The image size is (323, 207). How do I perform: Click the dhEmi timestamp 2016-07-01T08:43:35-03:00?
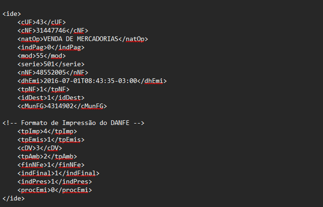pos(90,81)
